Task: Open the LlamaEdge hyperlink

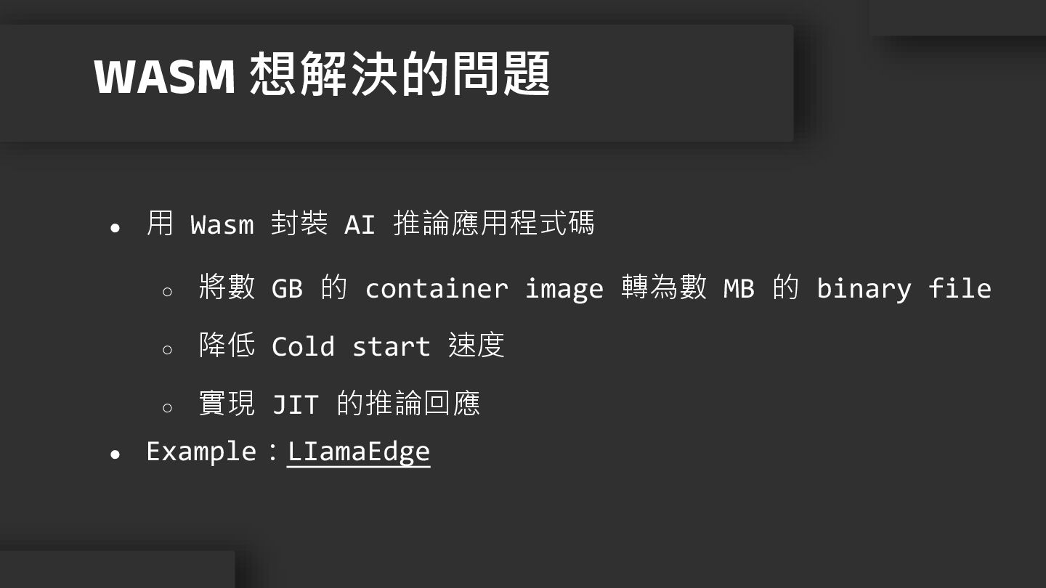Action: pyautogui.click(x=359, y=452)
